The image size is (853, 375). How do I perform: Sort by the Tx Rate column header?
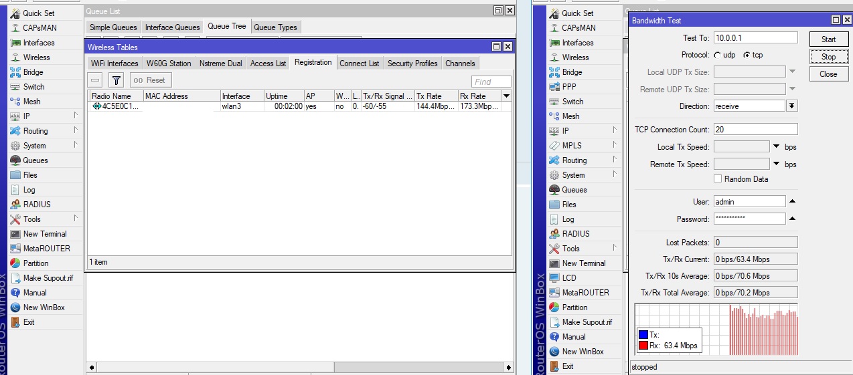(436, 96)
